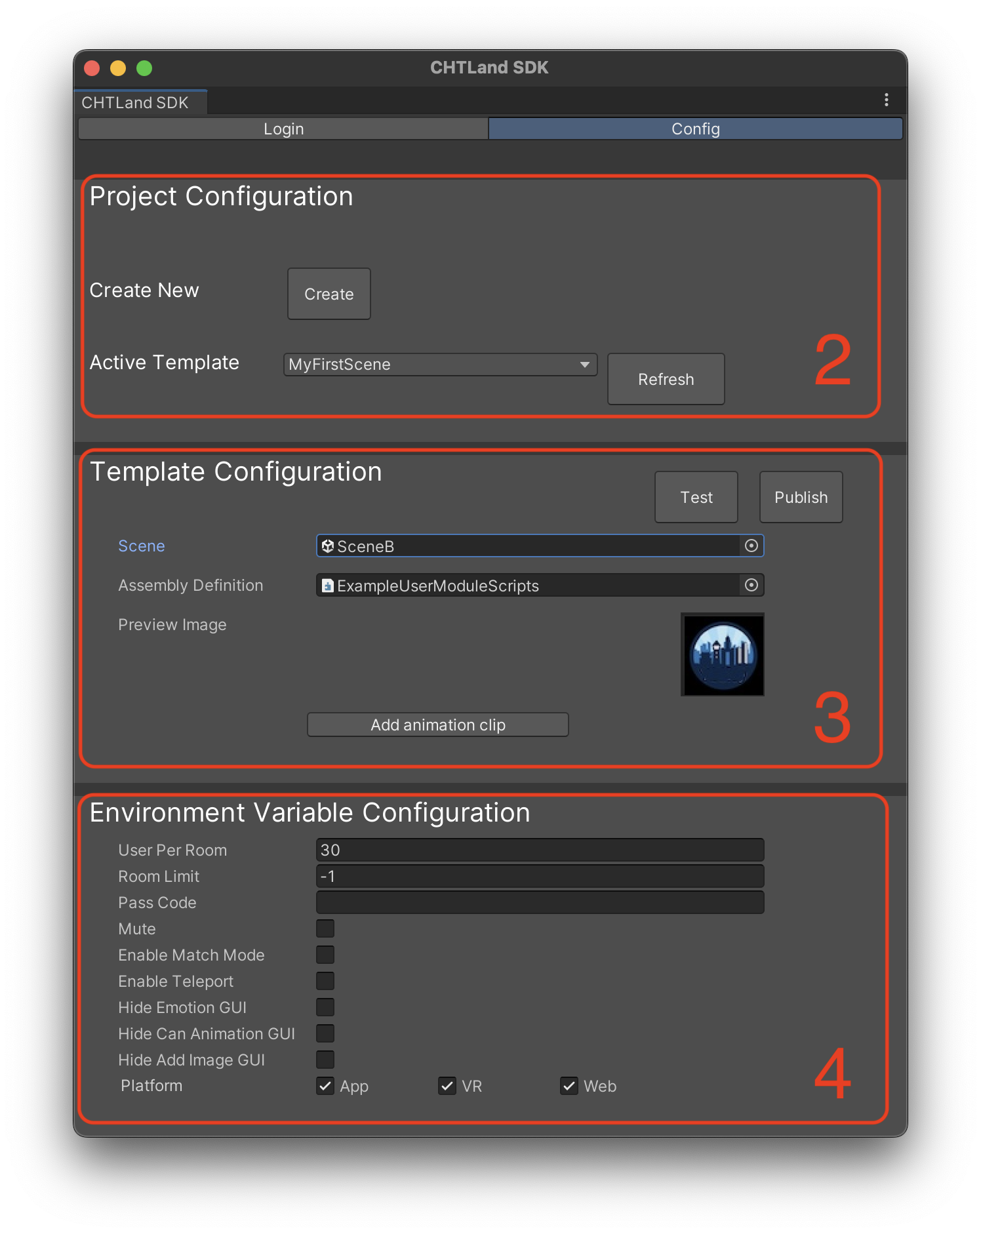This screenshot has width=981, height=1234.
Task: Switch to the Config tab
Action: click(695, 129)
